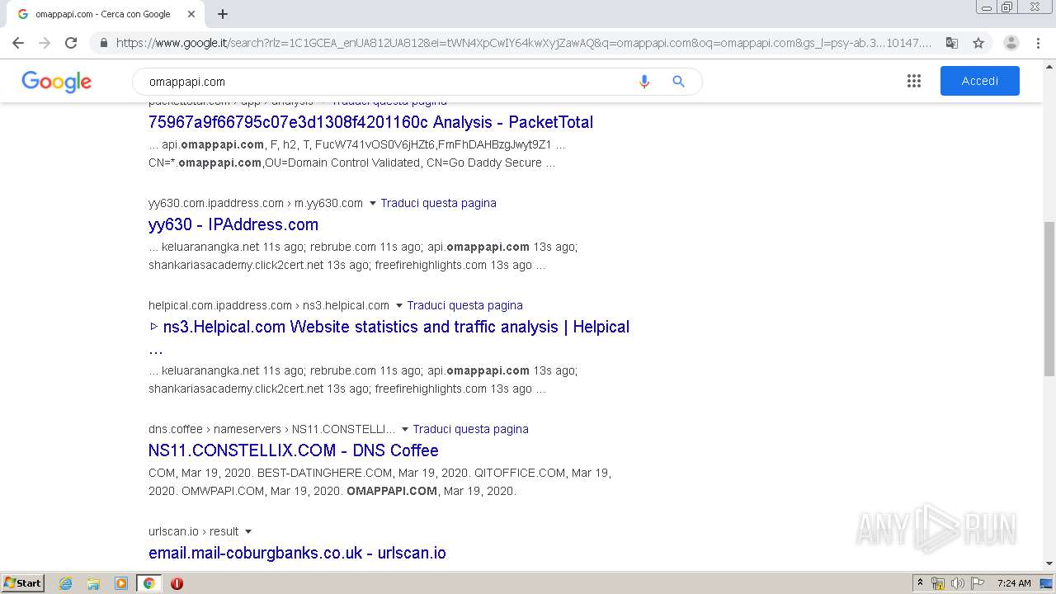The height and width of the screenshot is (594, 1056).
Task: Translate helpical result via Traduci questa pagina
Action: click(x=464, y=305)
